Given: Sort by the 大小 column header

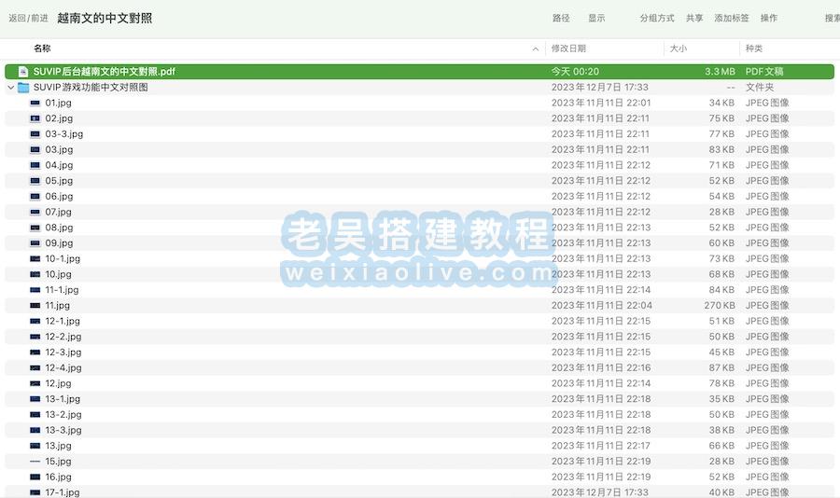Looking at the screenshot, I should [x=679, y=48].
